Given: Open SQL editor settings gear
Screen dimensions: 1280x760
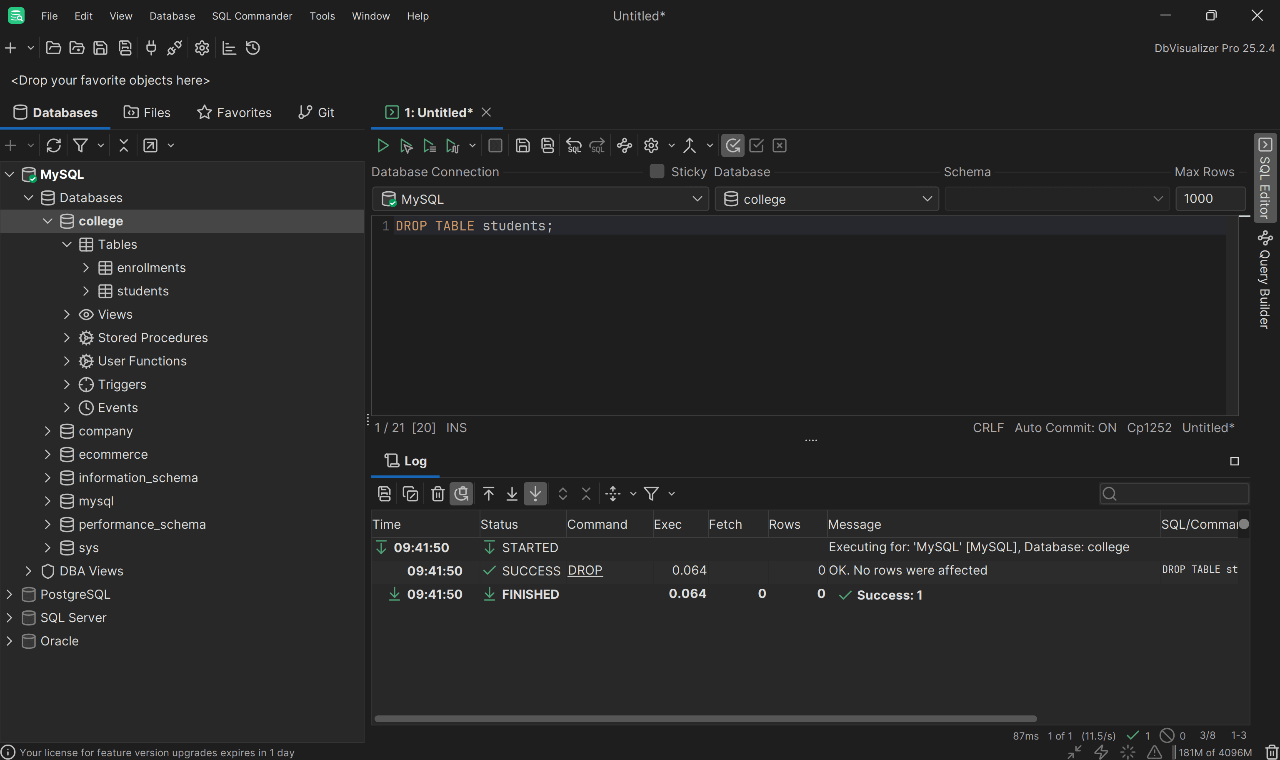Looking at the screenshot, I should tap(651, 145).
